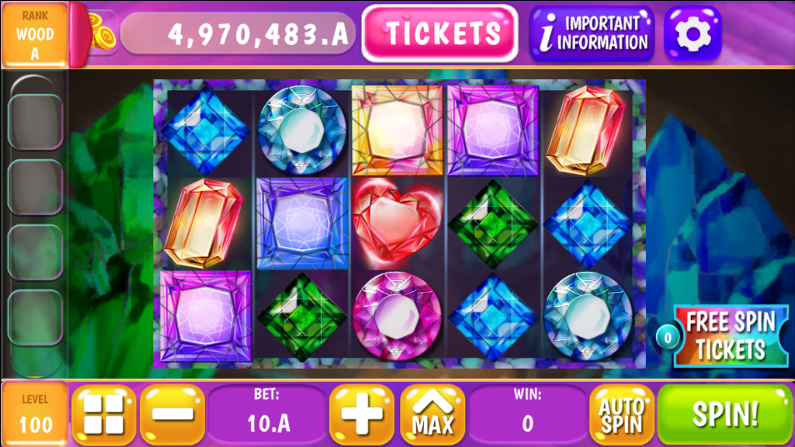This screenshot has height=447, width=795.
Task: Click the gold coins icon
Action: coord(102,33)
